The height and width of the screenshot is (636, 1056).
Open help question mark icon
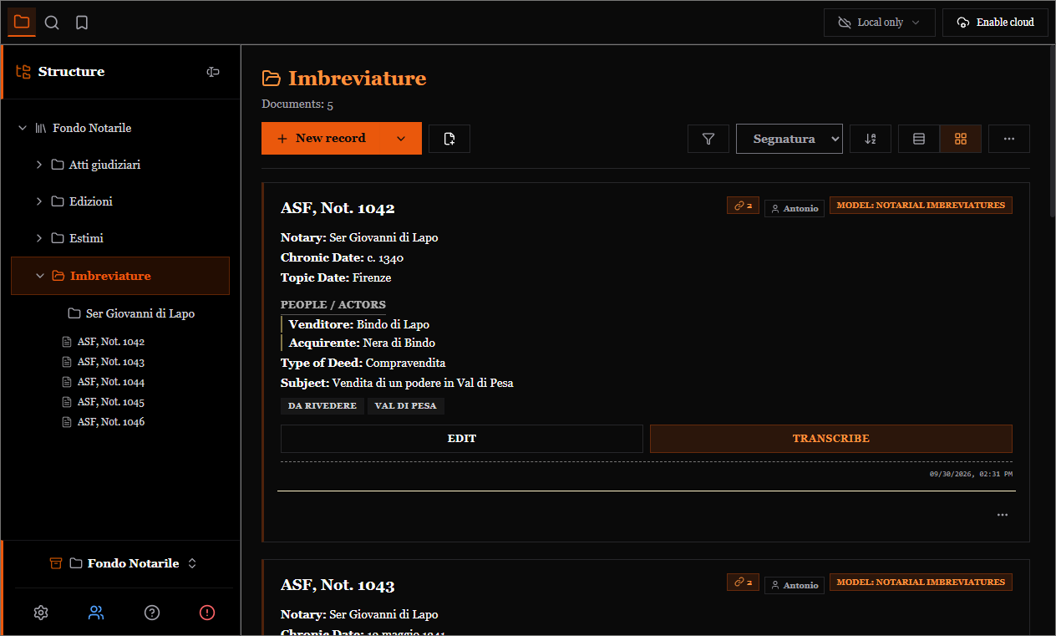(x=152, y=613)
